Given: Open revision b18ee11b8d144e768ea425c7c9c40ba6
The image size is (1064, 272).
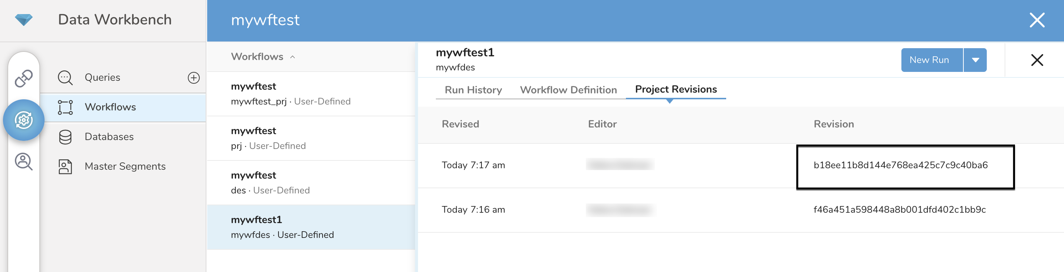Looking at the screenshot, I should point(900,165).
